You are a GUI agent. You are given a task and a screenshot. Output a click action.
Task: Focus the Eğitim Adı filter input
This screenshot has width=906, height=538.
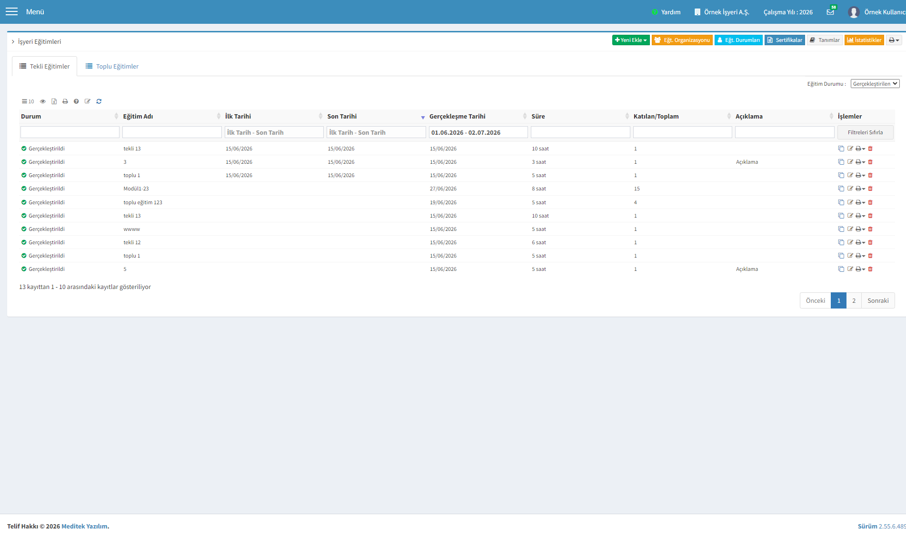click(172, 132)
